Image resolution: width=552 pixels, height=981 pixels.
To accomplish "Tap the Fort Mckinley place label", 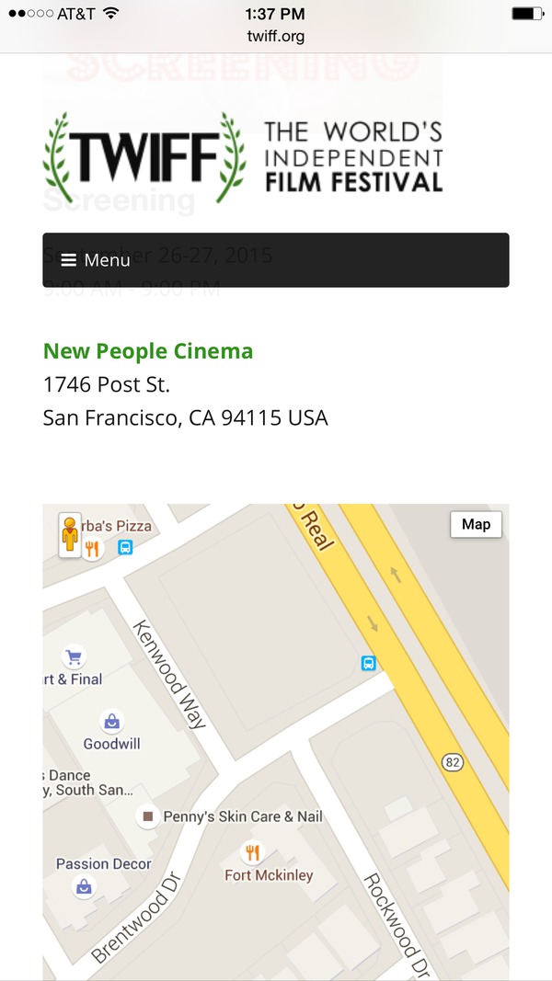I will pos(269,876).
